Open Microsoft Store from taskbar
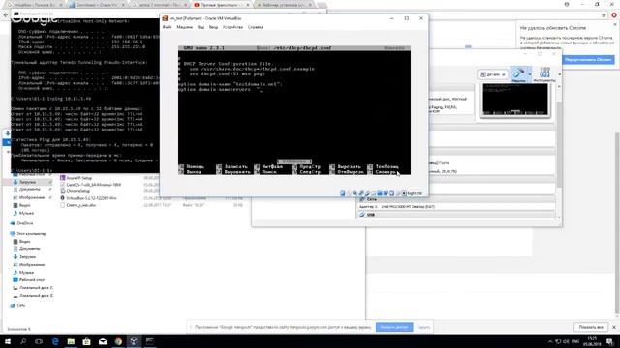Viewport: 620px width, 348px height. click(x=86, y=341)
